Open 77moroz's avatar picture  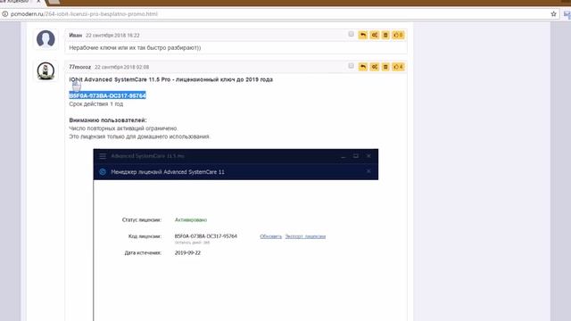(46, 70)
